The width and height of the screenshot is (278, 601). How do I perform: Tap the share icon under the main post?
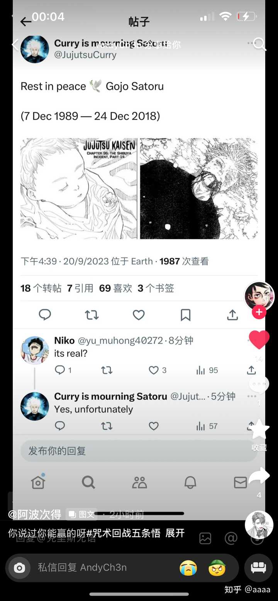point(232,315)
